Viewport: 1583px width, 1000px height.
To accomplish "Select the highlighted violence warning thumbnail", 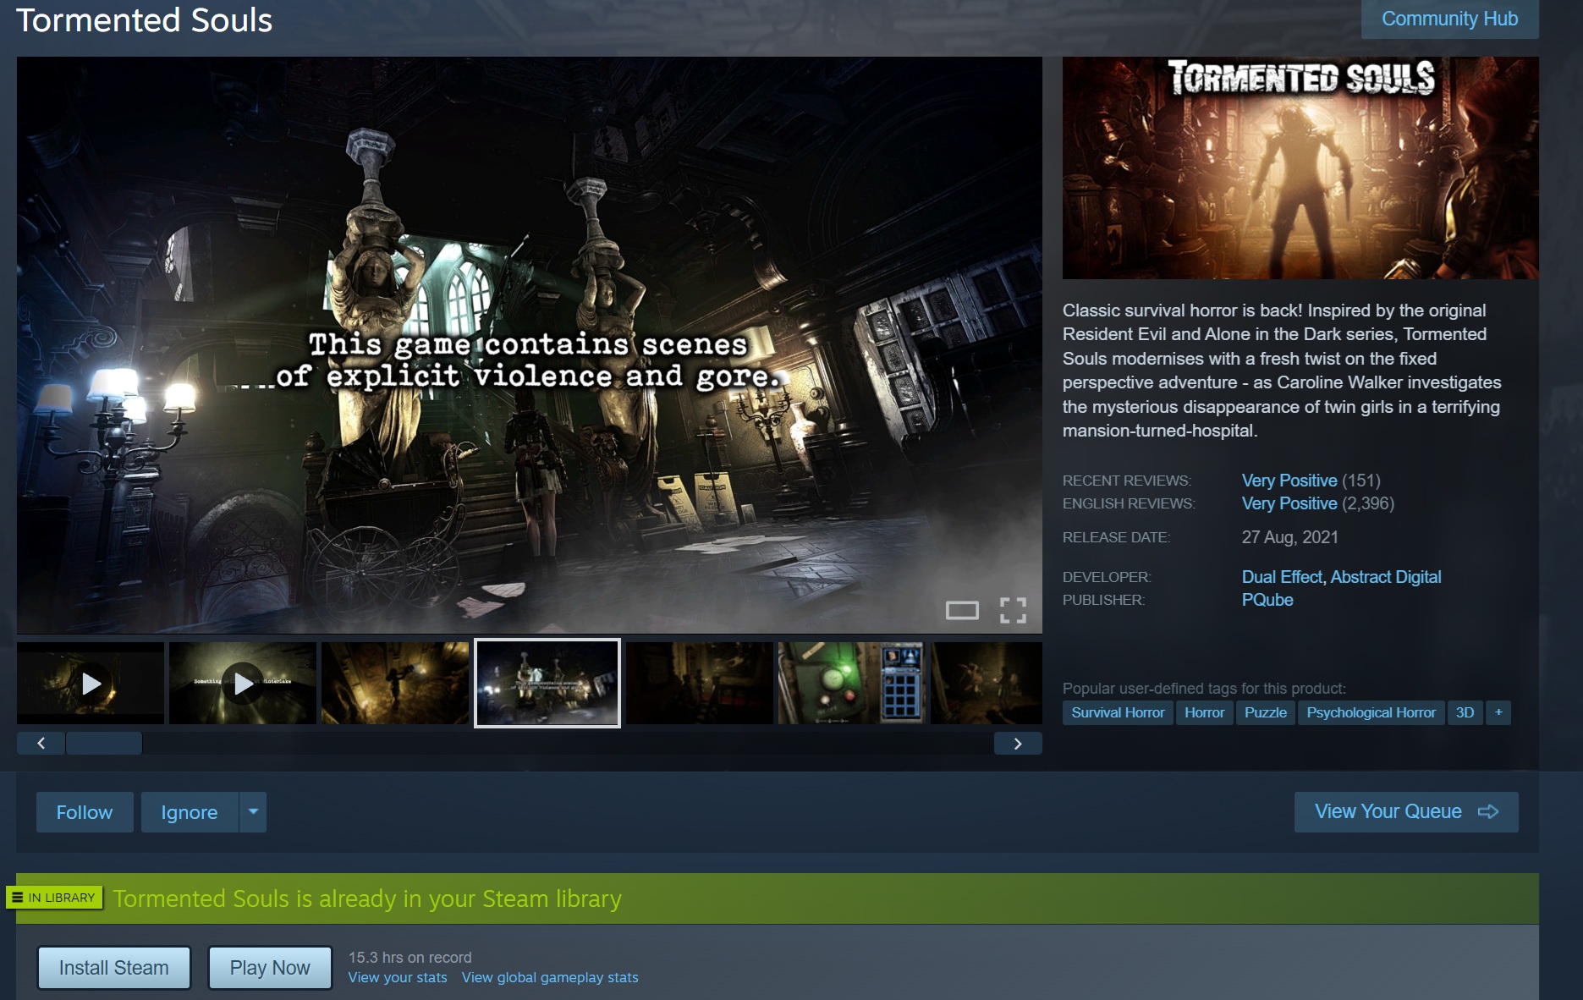I will 547,683.
